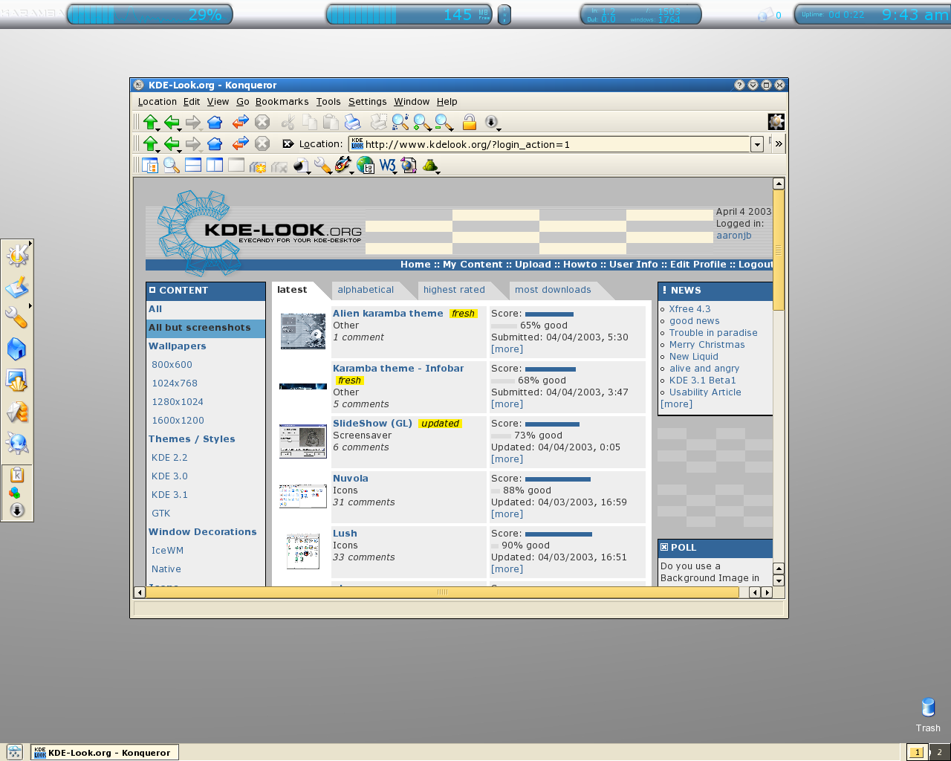Viewport: 951px width, 761px height.
Task: Click the KDE 3.1 themes link
Action: click(x=169, y=495)
